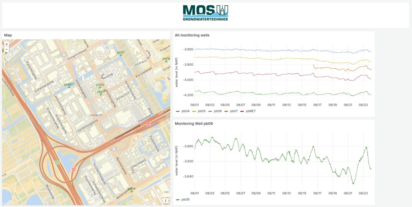
Task: Zoom in on the map
Action: pos(7,44)
